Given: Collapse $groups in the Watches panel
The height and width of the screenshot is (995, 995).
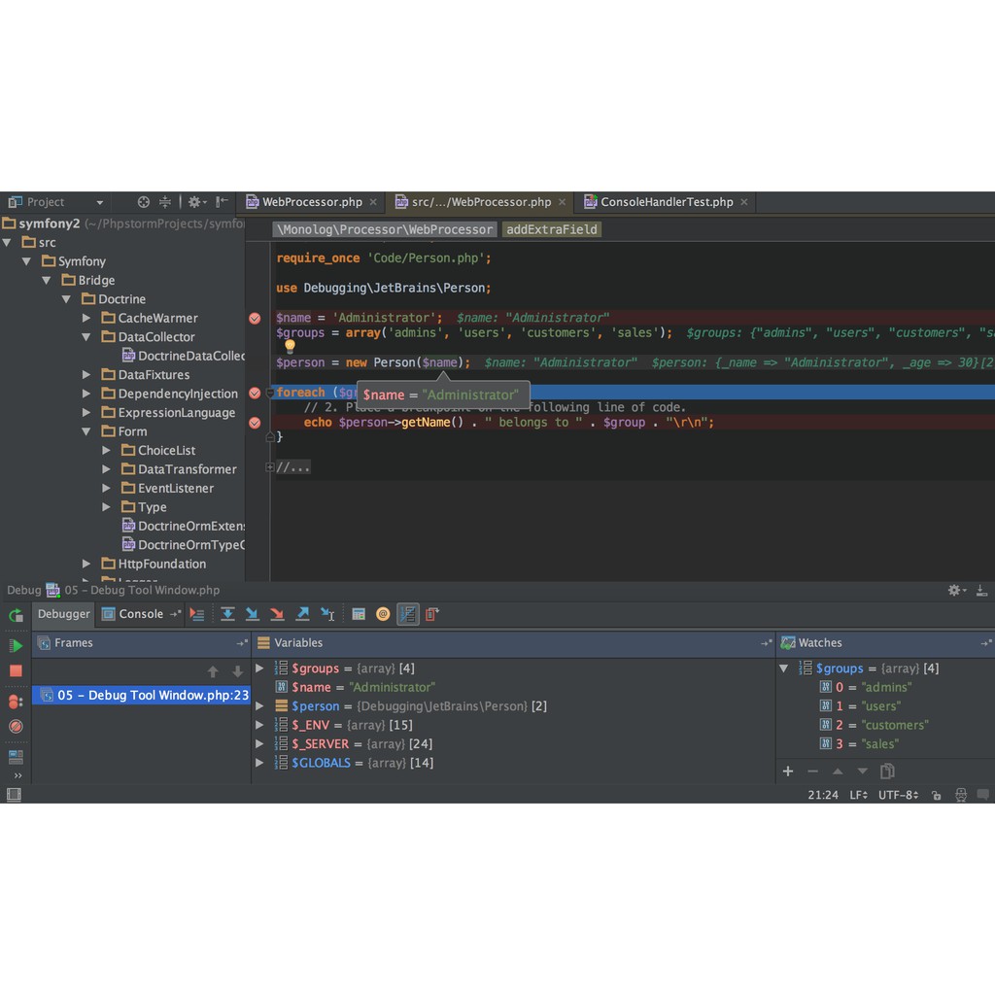Looking at the screenshot, I should [784, 669].
